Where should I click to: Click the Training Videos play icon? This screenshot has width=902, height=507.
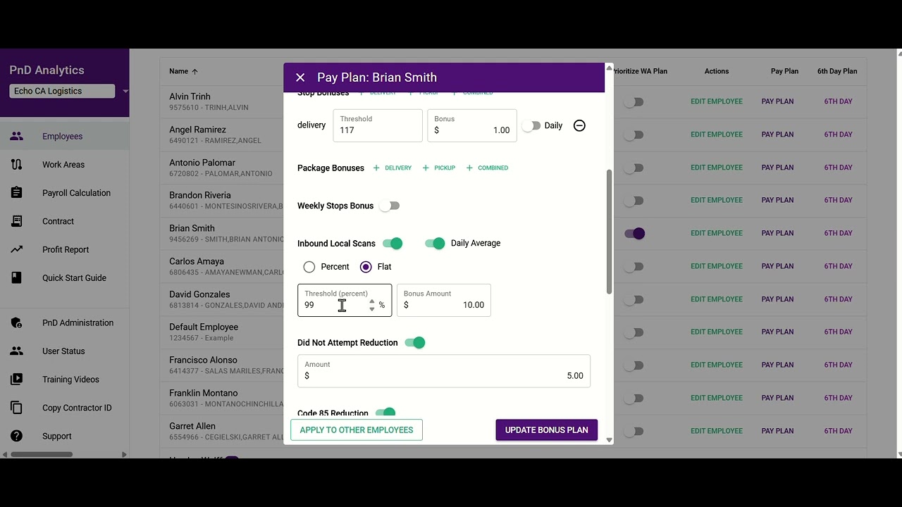(x=17, y=379)
